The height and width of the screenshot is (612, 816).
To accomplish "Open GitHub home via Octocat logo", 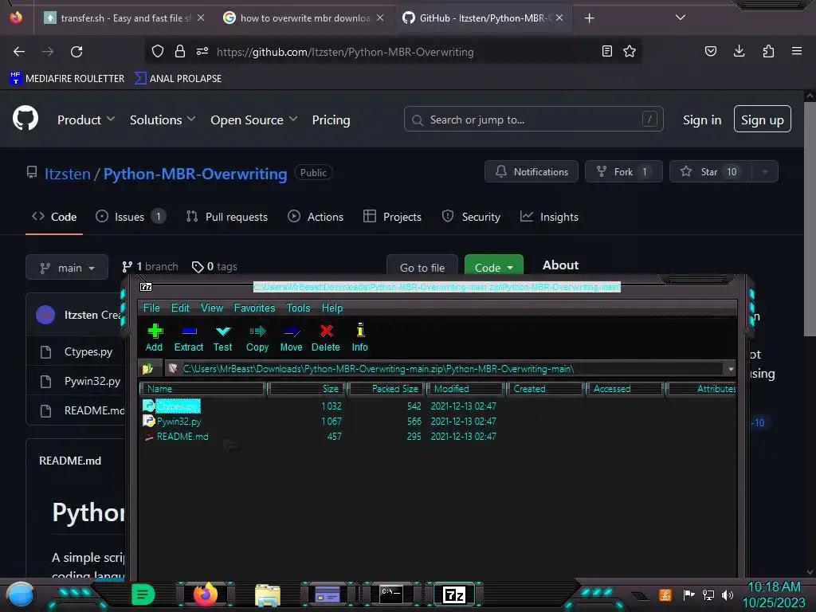I will 25,118.
